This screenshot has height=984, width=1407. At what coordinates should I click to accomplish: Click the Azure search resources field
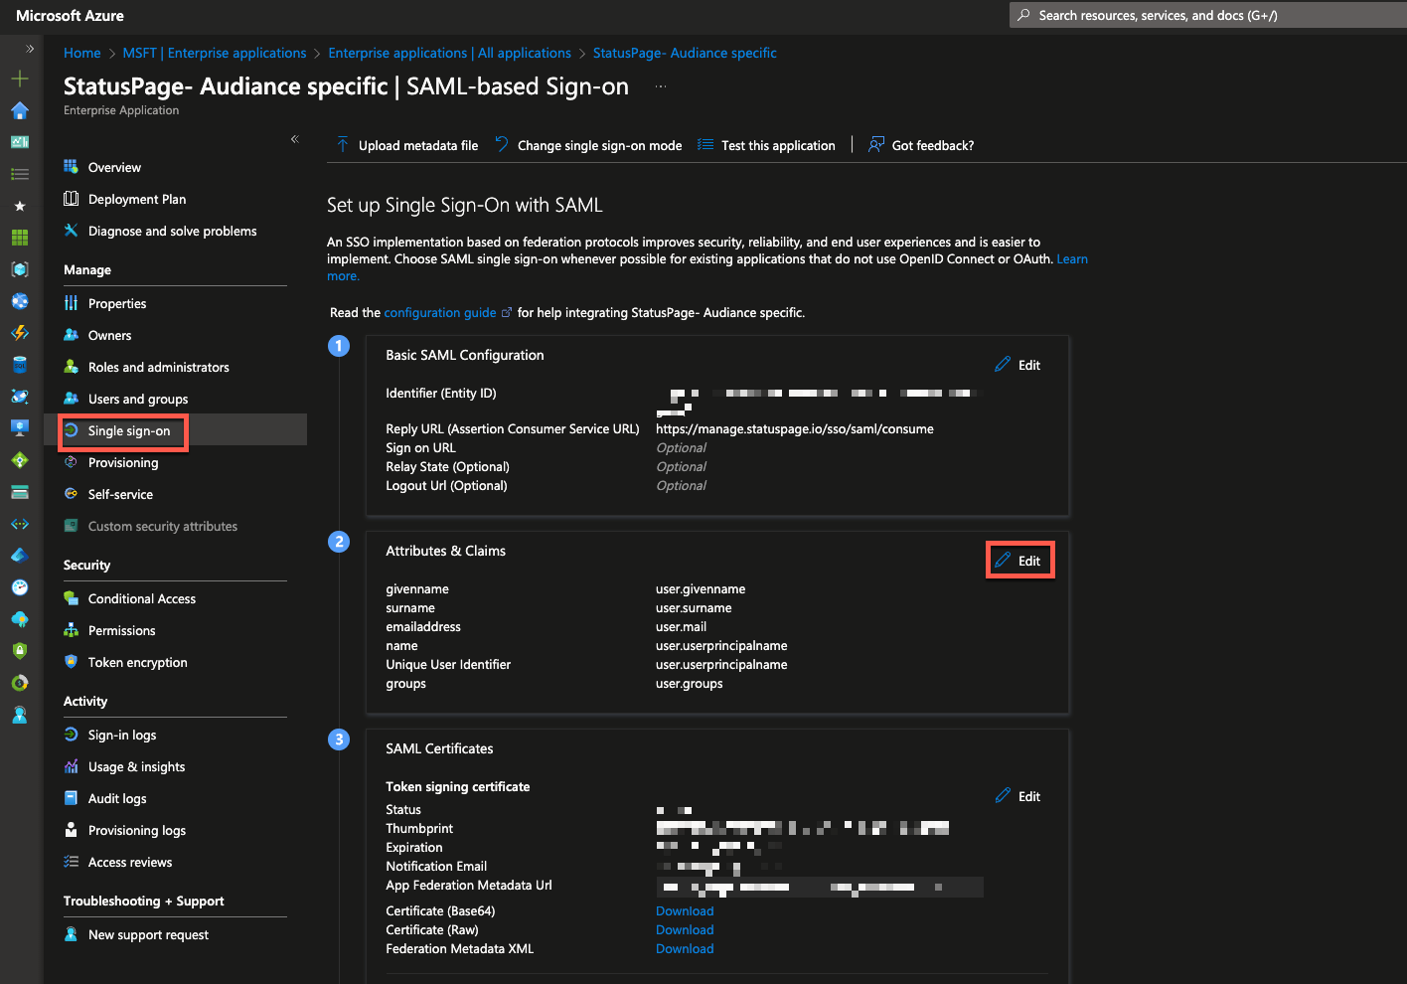pyautogui.click(x=1172, y=15)
